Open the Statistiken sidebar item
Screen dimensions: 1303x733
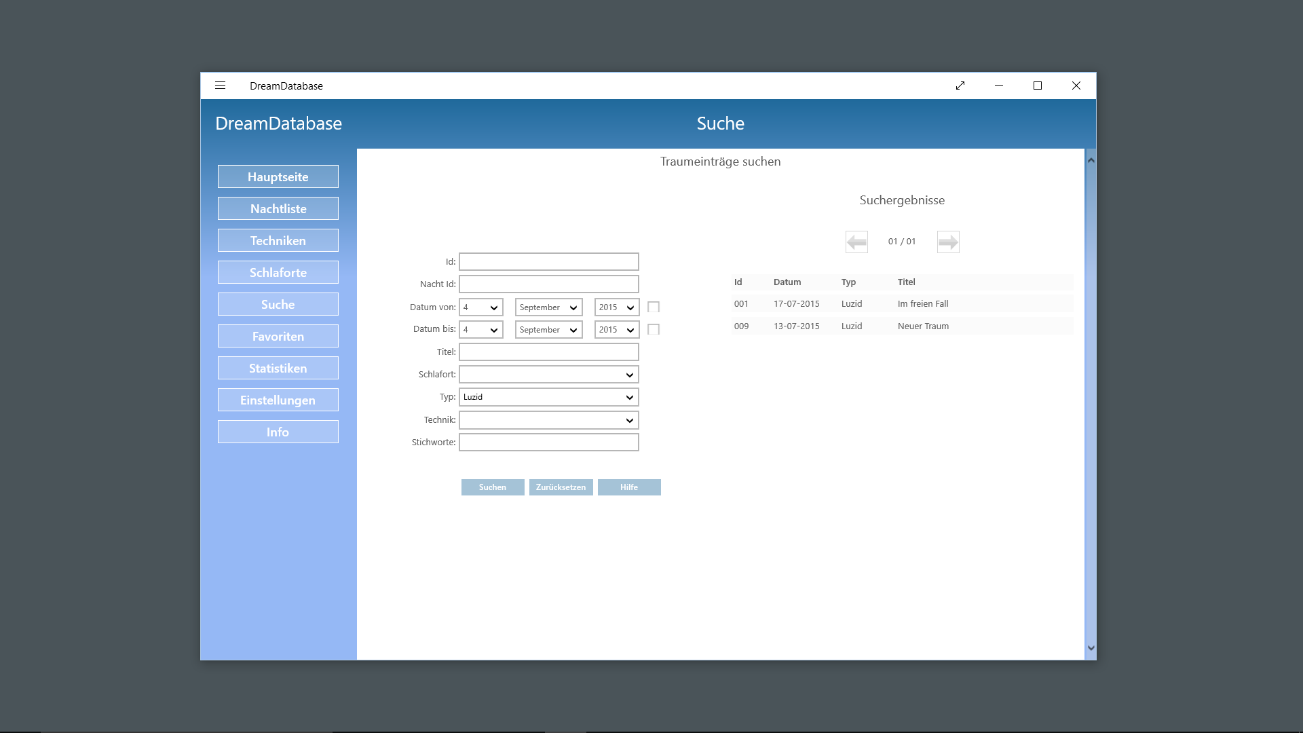(278, 369)
